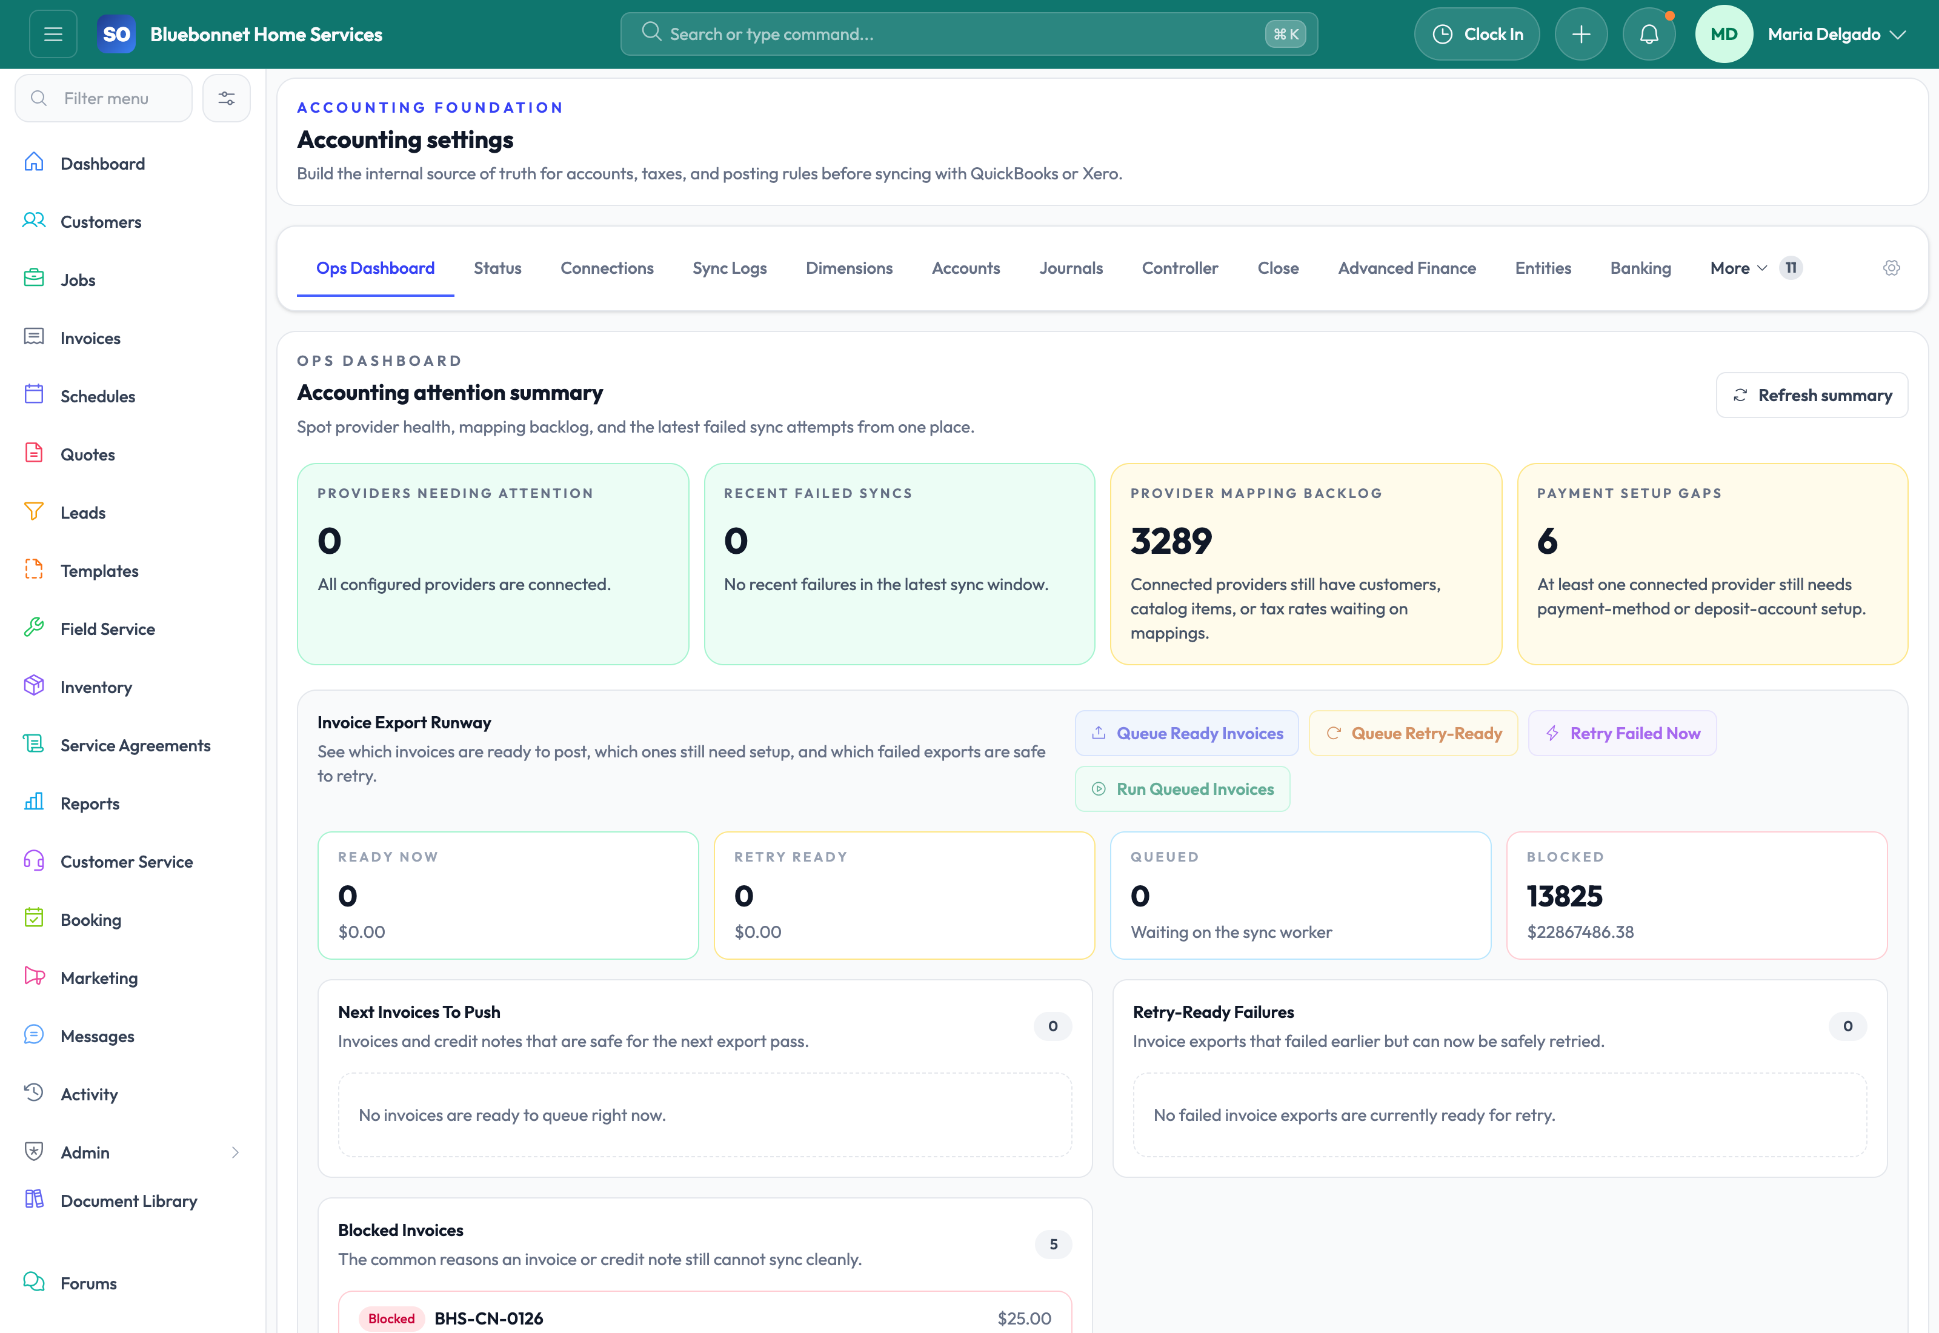Click the Bluebonnet Home Services title
This screenshot has height=1333, width=1939.
pyautogui.click(x=265, y=35)
